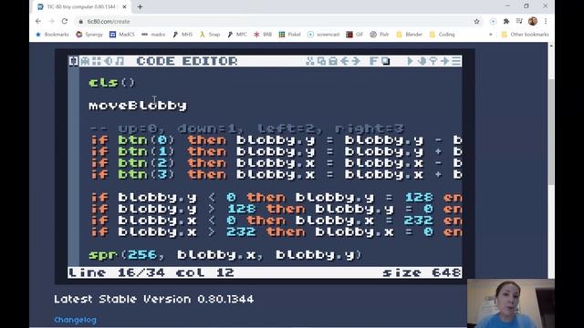
Task: Expand the Other bookmarks folder
Action: point(526,35)
